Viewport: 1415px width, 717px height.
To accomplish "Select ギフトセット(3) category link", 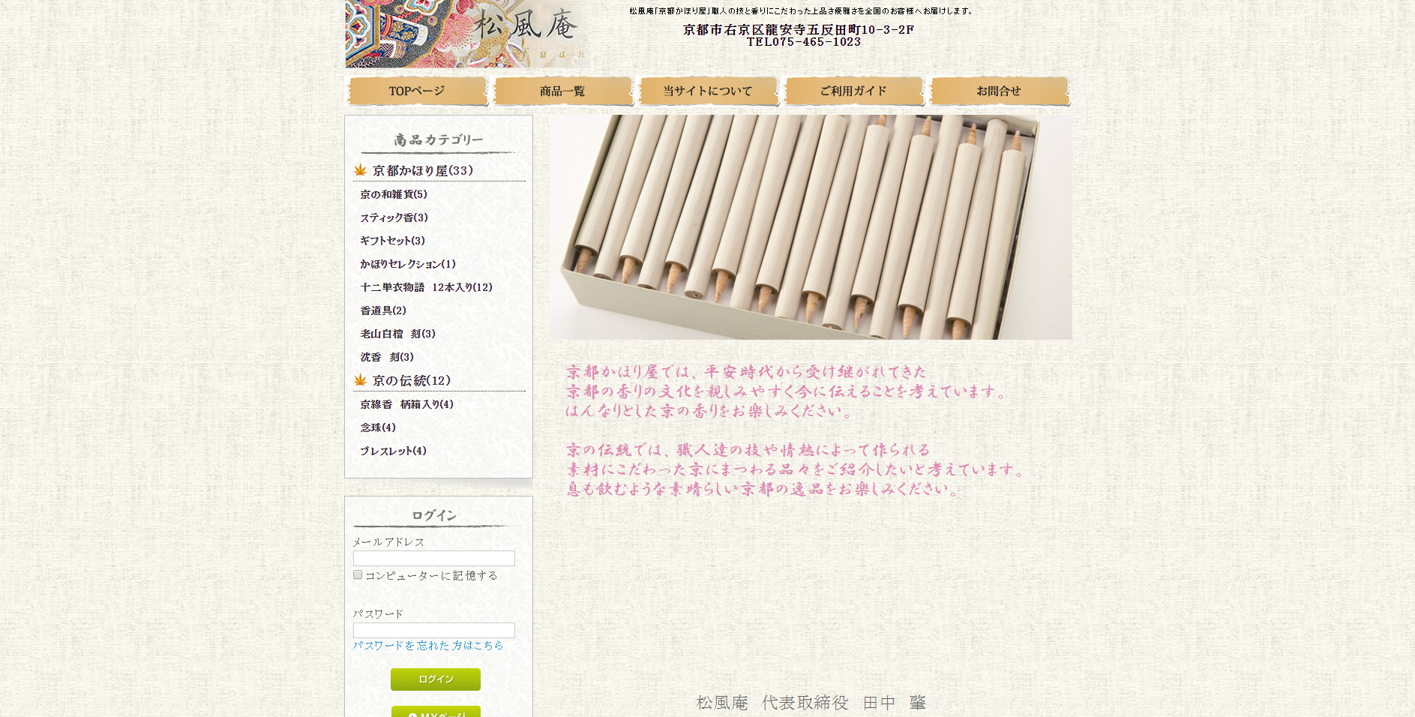I will (393, 241).
